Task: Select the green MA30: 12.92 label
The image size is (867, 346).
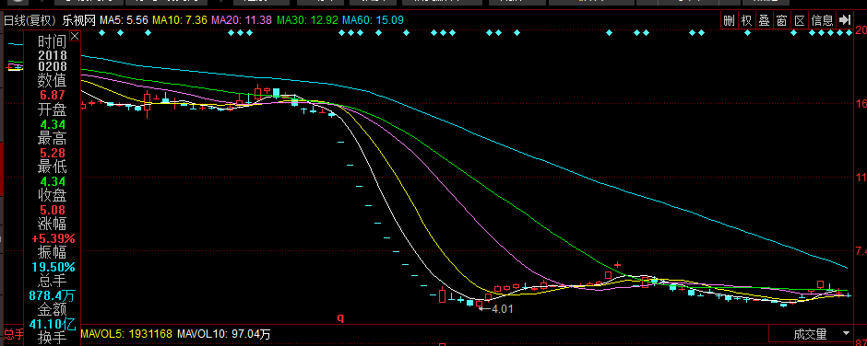Action: coord(307,21)
